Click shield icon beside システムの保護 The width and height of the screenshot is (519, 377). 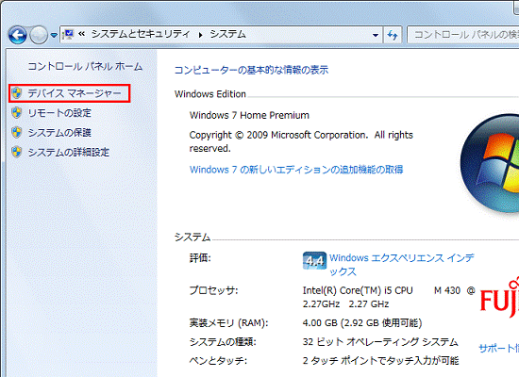pos(17,132)
